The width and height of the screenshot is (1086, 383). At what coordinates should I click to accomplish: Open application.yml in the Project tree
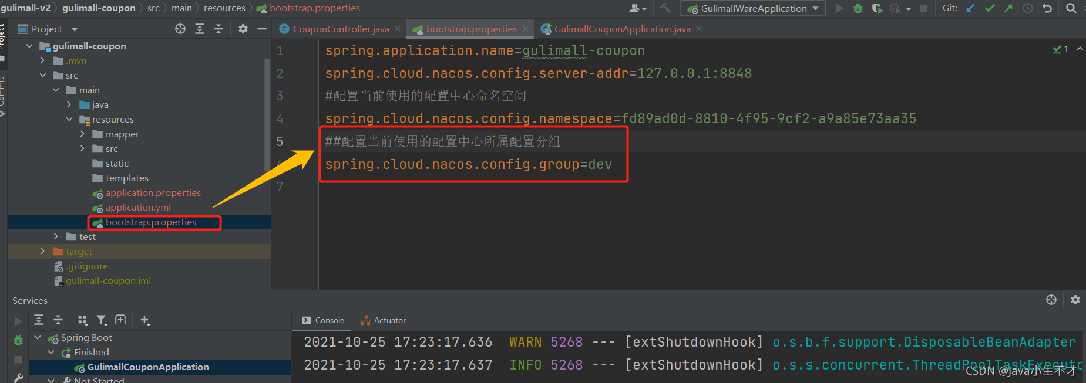(138, 207)
